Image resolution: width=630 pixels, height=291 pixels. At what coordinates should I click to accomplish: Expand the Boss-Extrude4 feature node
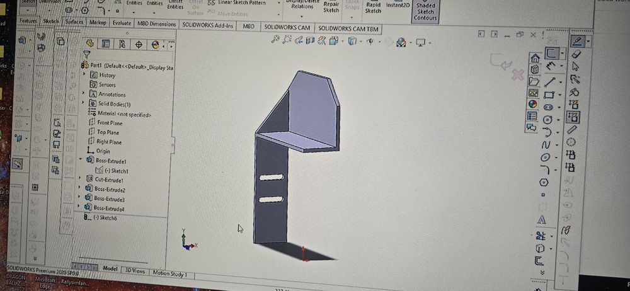pos(78,206)
